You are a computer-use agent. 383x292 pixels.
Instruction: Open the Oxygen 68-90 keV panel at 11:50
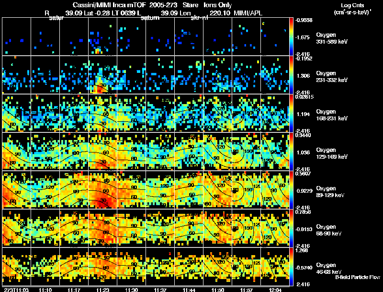[218, 228]
